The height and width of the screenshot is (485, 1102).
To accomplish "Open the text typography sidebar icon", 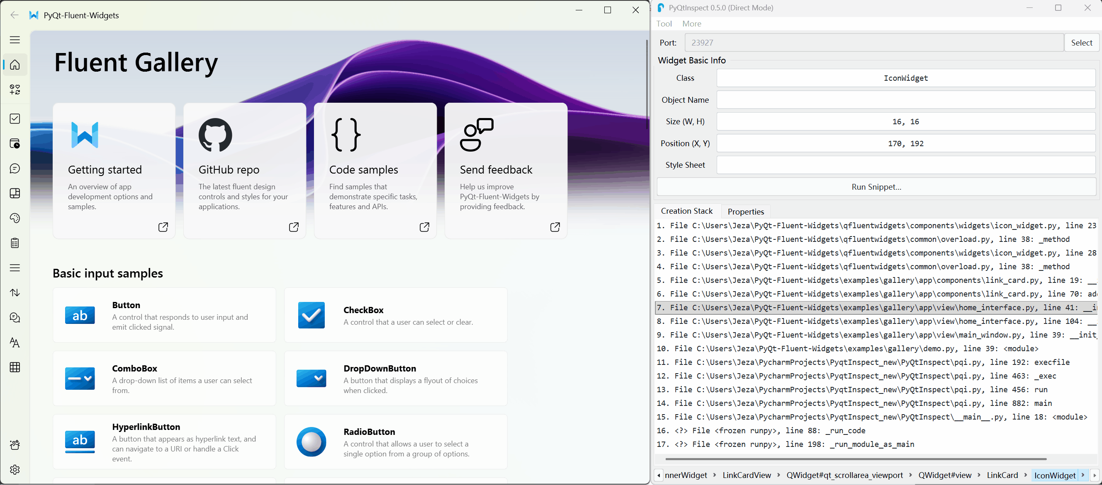I will (x=15, y=343).
